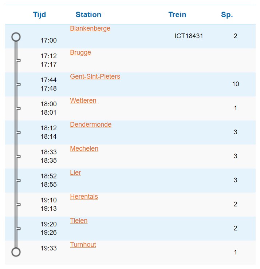Click the Blankenberge departure circle marker
This screenshot has width=260, height=269.
[x=16, y=37]
